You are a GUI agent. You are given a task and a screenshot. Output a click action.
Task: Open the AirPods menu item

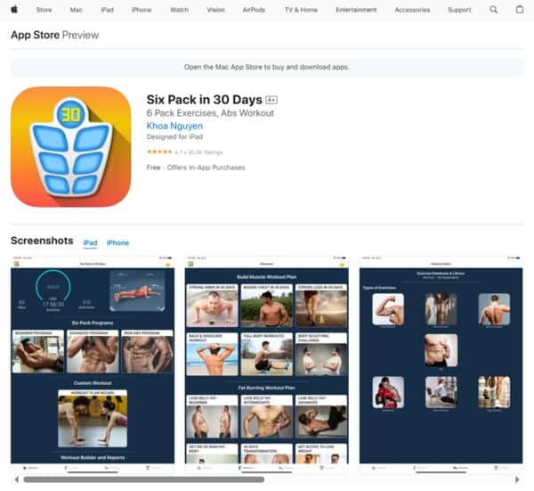pyautogui.click(x=254, y=10)
